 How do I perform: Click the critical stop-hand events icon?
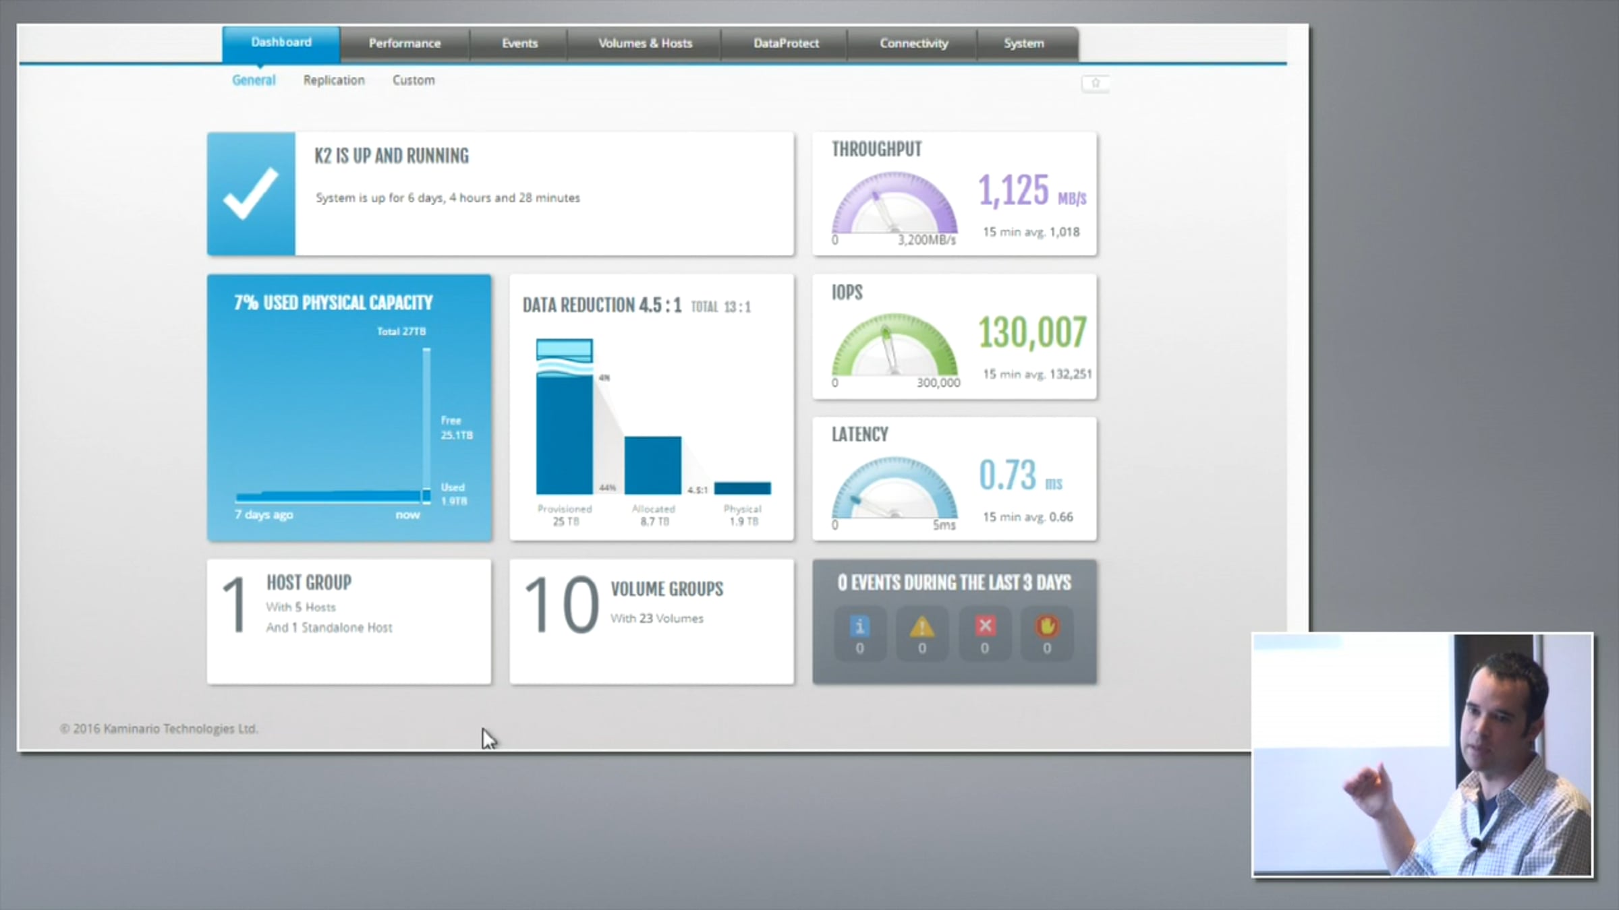pos(1047,627)
